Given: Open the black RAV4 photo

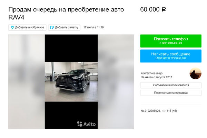Looking at the screenshot, I should (71, 82).
